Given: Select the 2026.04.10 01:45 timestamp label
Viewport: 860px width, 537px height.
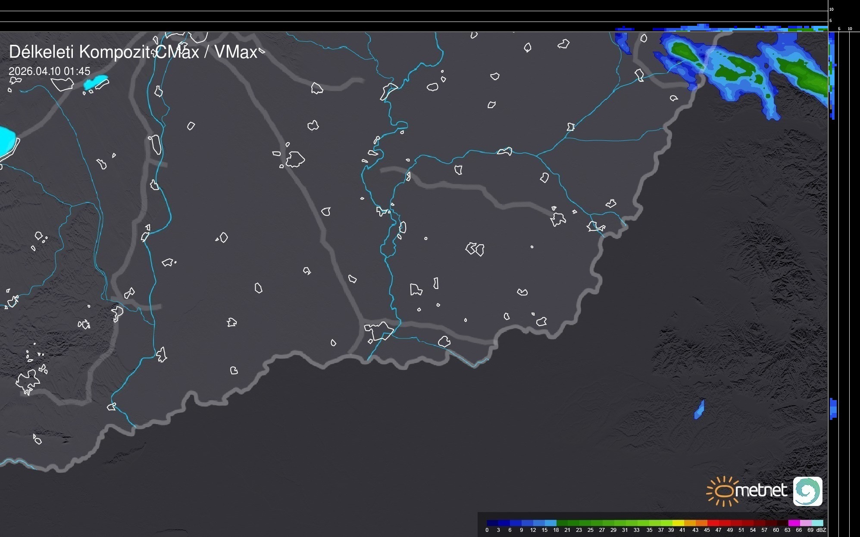Looking at the screenshot, I should click(x=50, y=71).
